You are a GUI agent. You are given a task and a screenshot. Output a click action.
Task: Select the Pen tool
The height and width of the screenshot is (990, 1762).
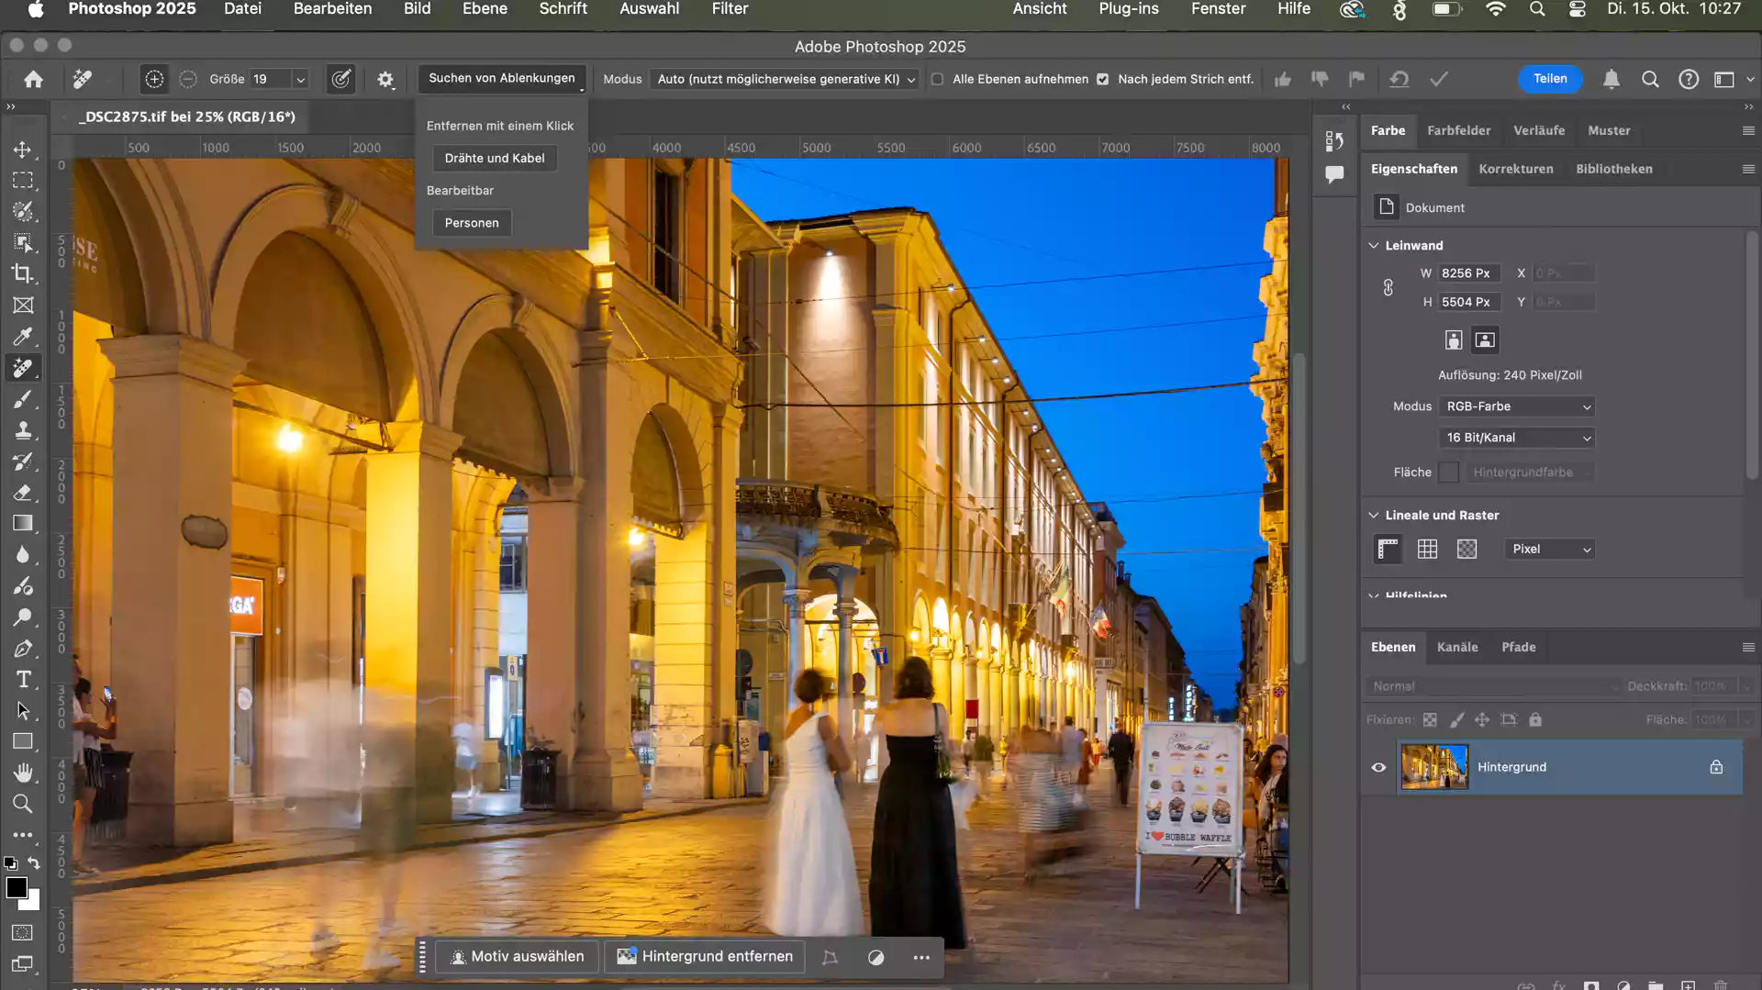pyautogui.click(x=23, y=649)
